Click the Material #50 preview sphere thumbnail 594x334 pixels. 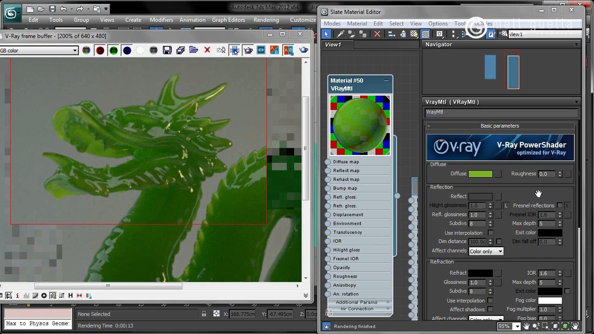pos(360,125)
